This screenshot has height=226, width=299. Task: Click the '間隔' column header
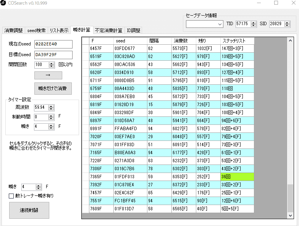159,41
